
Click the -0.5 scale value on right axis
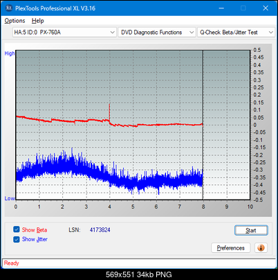pyautogui.click(x=258, y=200)
